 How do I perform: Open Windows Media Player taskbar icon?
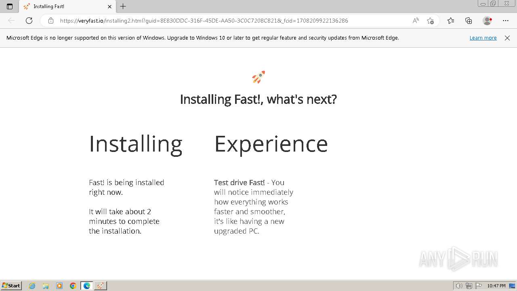(x=59, y=286)
